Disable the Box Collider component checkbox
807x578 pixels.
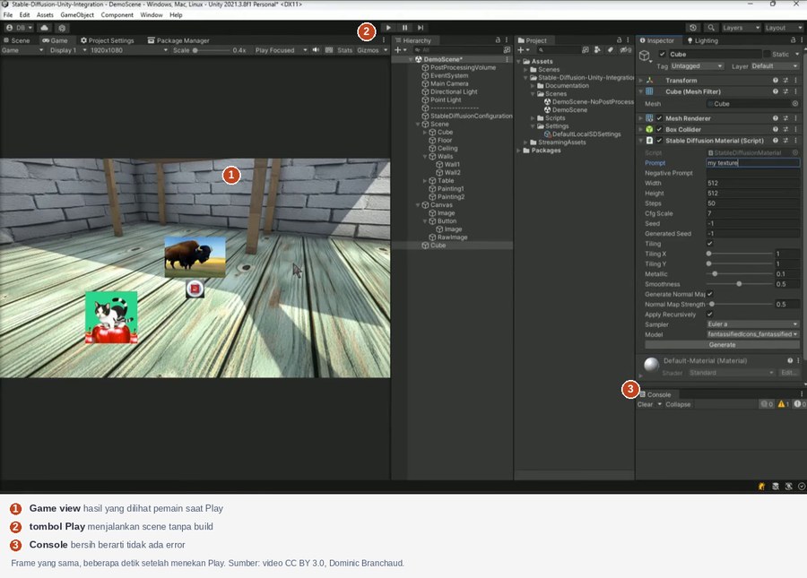point(659,130)
